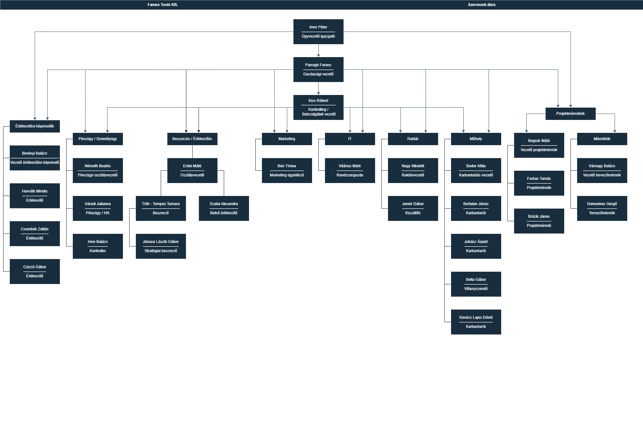Click the Imre Péter Ügyvezető igazgató box

(x=318, y=32)
